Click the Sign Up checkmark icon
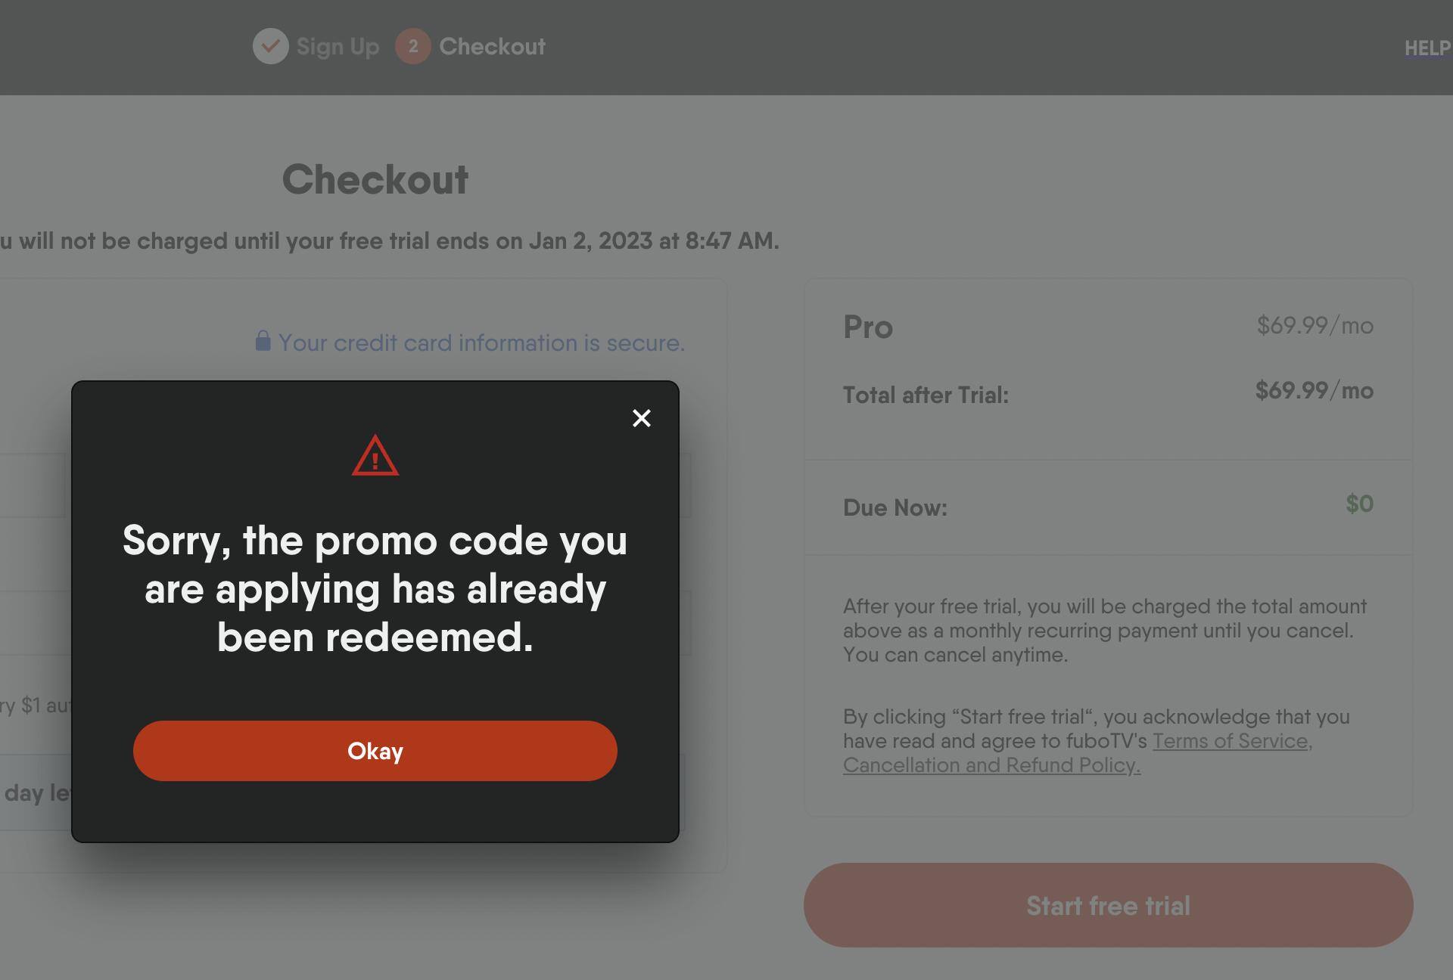 click(x=270, y=46)
